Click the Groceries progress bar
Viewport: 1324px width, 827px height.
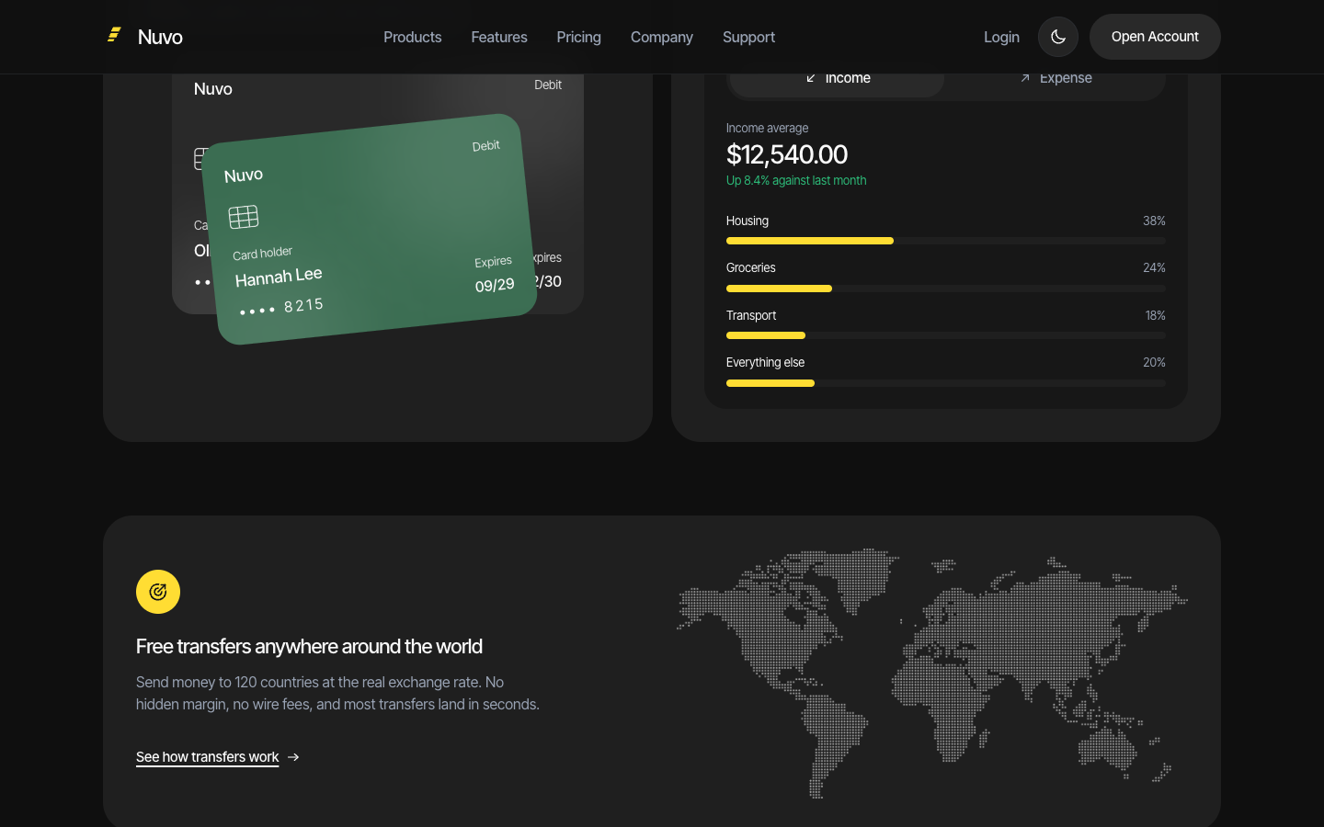click(946, 289)
